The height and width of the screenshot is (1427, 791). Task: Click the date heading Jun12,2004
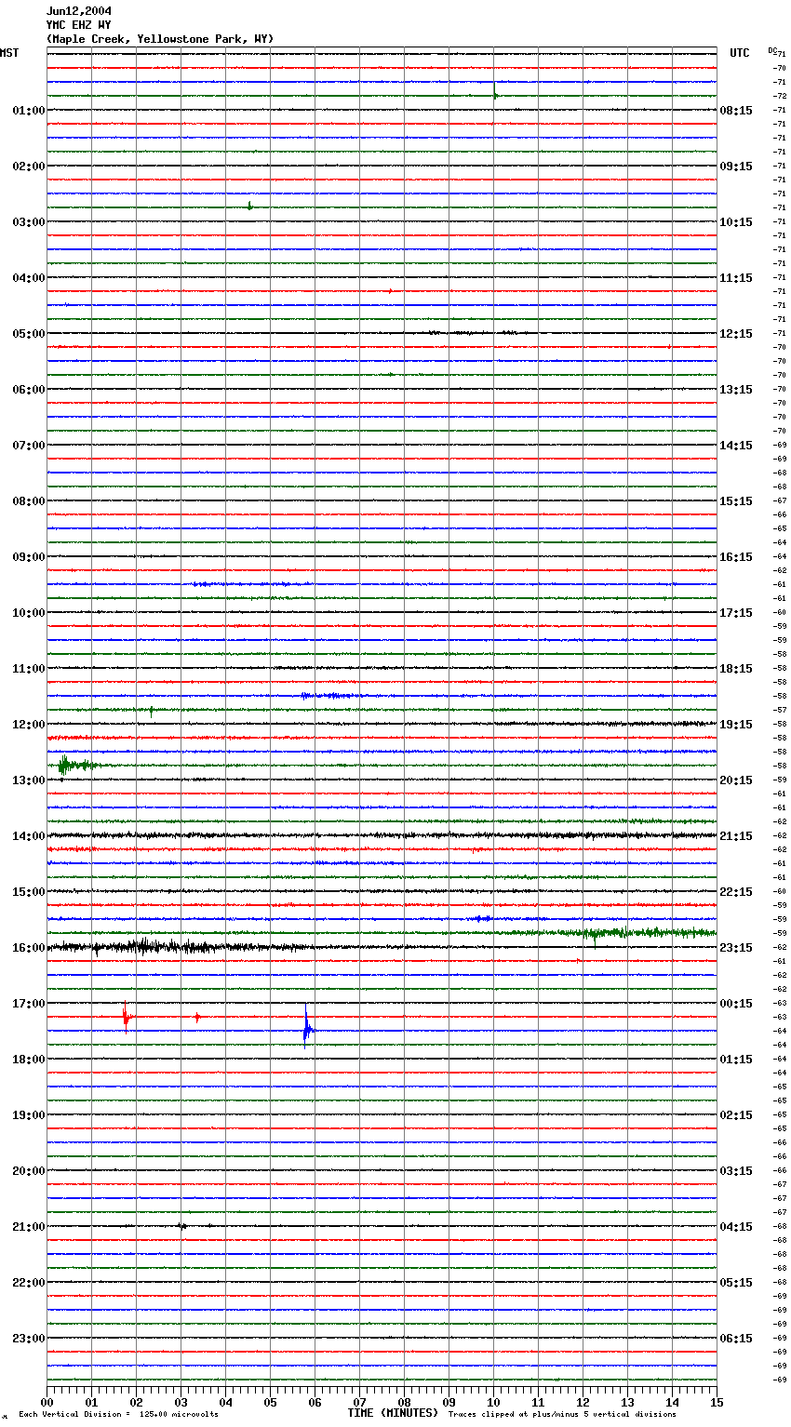pos(79,11)
